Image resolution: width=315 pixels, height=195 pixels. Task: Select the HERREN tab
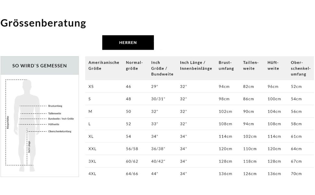pos(128,43)
